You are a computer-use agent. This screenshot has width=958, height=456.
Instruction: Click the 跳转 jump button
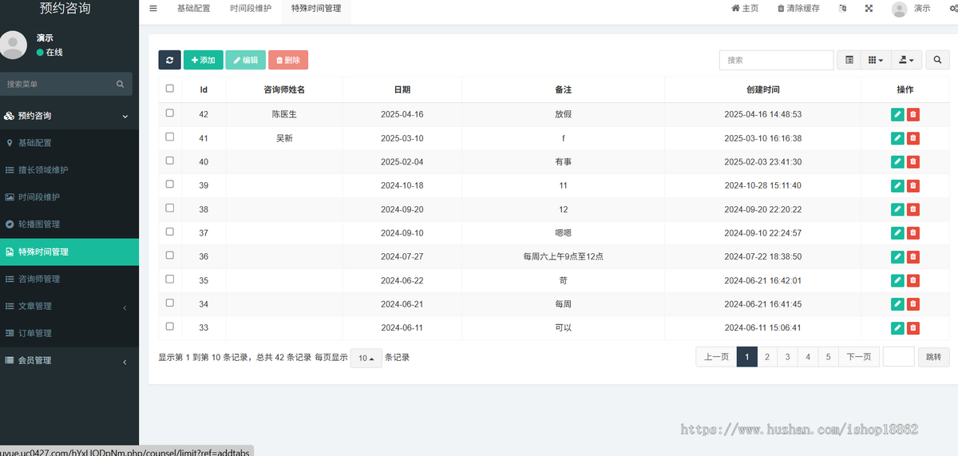934,357
